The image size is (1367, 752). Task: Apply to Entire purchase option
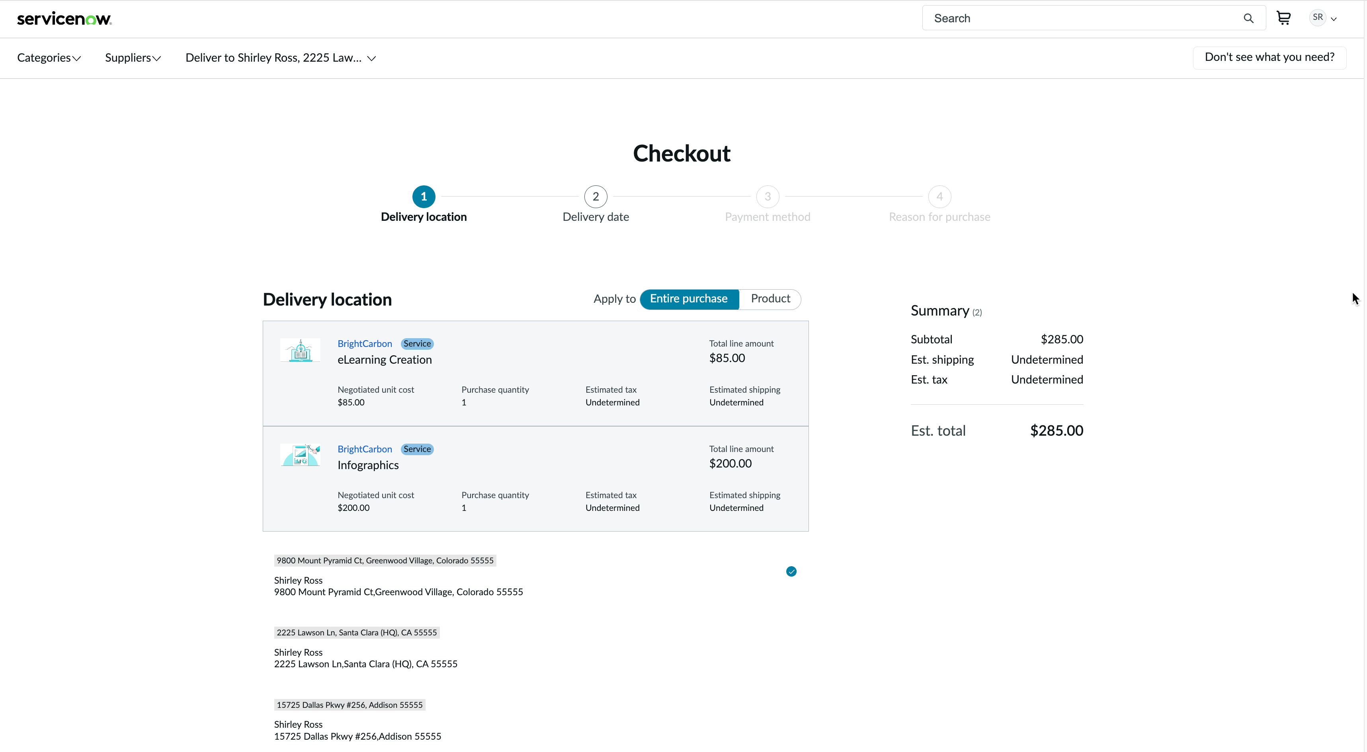[689, 299]
